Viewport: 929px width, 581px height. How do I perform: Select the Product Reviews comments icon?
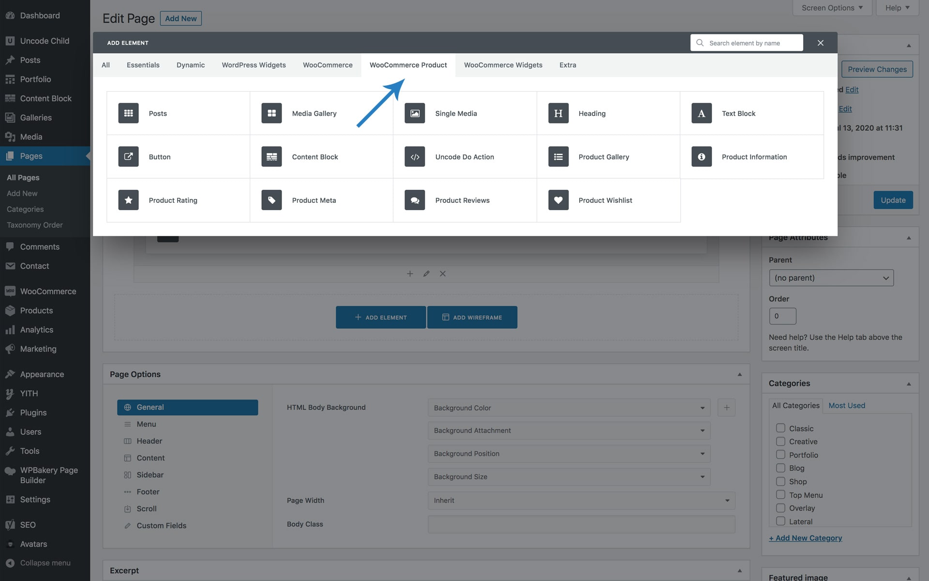415,200
